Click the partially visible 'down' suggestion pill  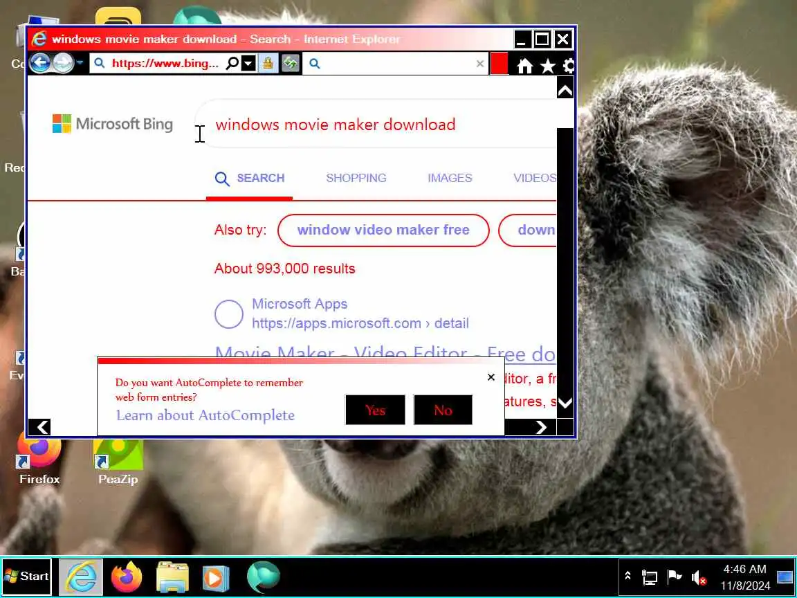[x=528, y=230]
